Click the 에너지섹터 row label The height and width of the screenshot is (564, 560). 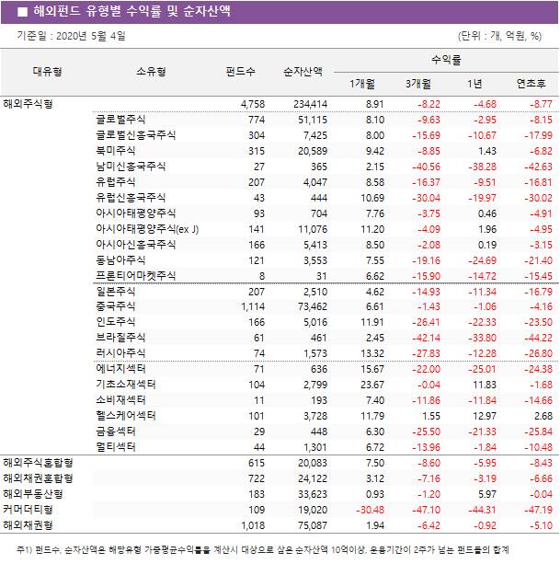click(x=120, y=369)
